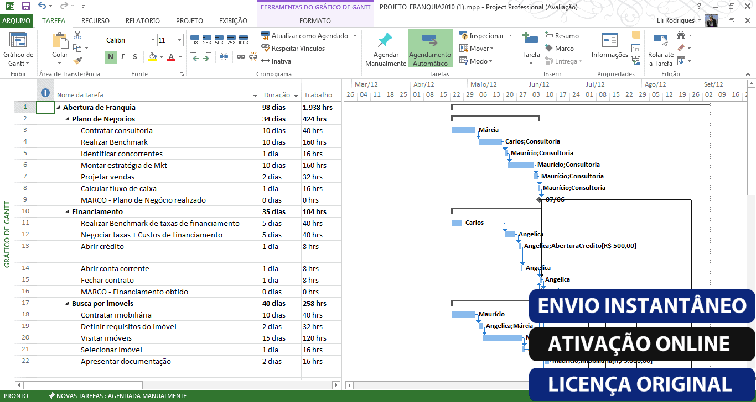756x402 pixels.
Task: Pick the yellow fill background color
Action: click(152, 57)
